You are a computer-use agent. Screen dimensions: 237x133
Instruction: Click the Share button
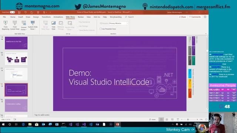click(x=182, y=17)
